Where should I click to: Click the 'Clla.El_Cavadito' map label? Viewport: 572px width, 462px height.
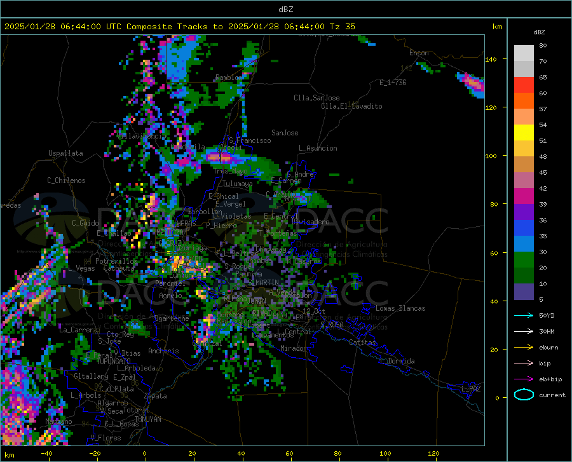point(351,106)
